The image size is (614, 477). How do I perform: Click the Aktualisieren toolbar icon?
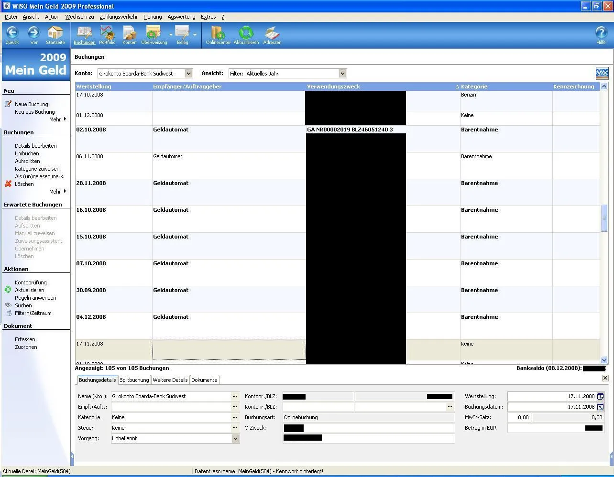[246, 33]
